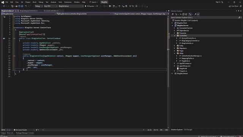
Task: Select Connected Services node
Action: 186,28
